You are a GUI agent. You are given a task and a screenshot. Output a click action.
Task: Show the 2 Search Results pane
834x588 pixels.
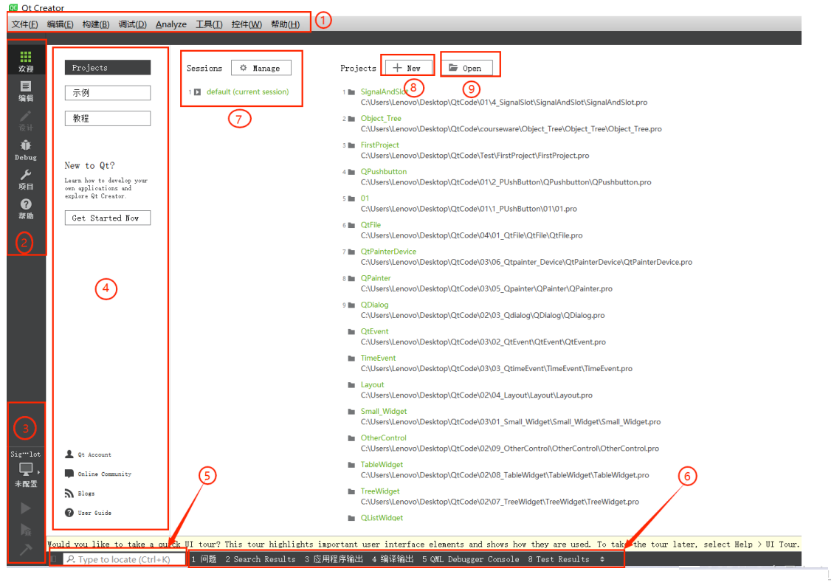click(x=260, y=559)
